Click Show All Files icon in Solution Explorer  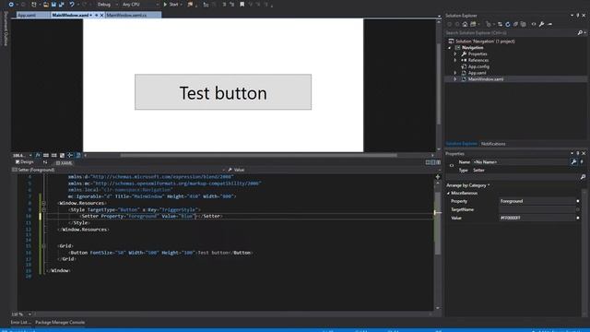(524, 24)
